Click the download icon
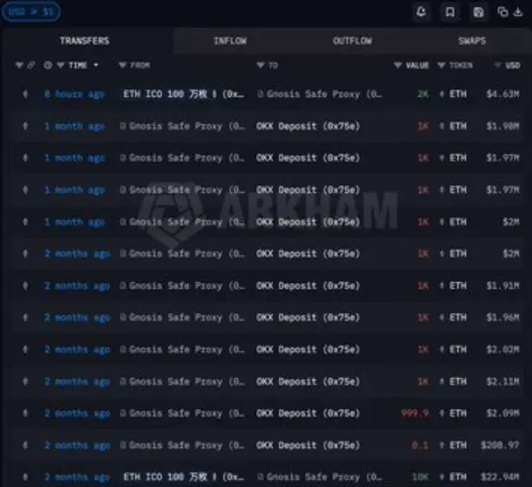This screenshot has width=532, height=487. click(x=518, y=12)
